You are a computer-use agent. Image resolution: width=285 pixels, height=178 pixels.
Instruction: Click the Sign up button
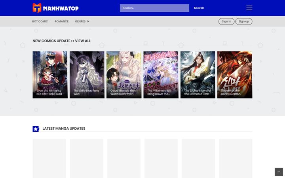tap(243, 21)
